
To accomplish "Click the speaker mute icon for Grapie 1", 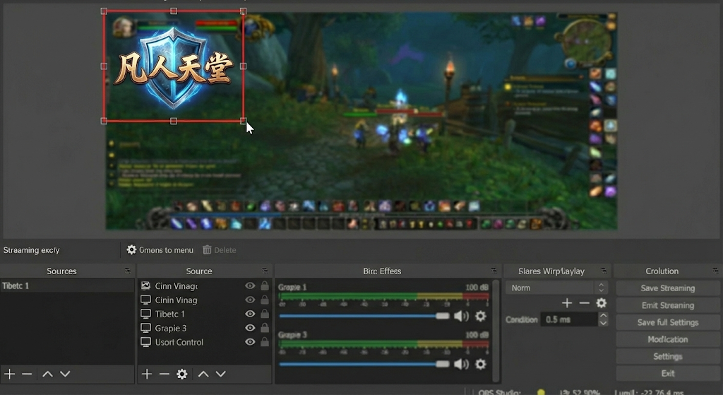I will click(x=461, y=316).
